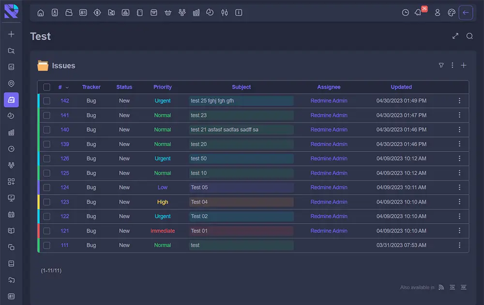Open row actions menu for issue 142
The image size is (484, 305).
coord(459,101)
